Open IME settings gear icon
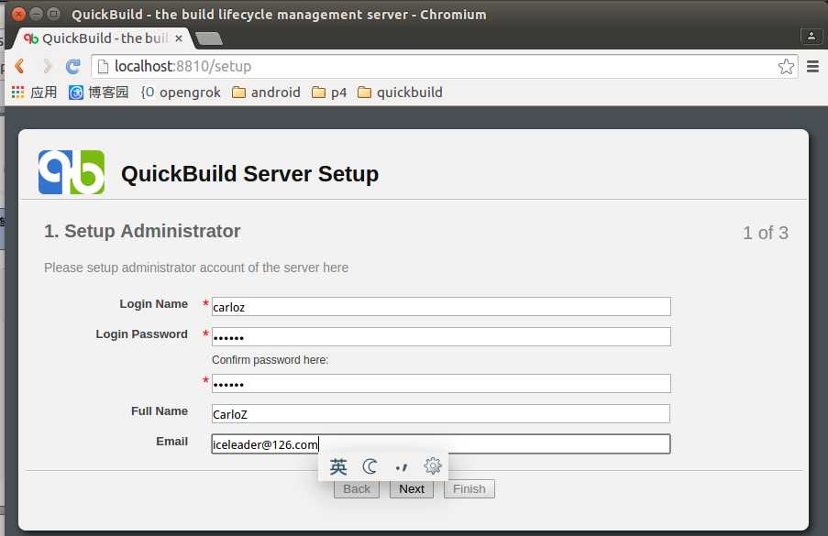828x536 pixels. pos(433,465)
